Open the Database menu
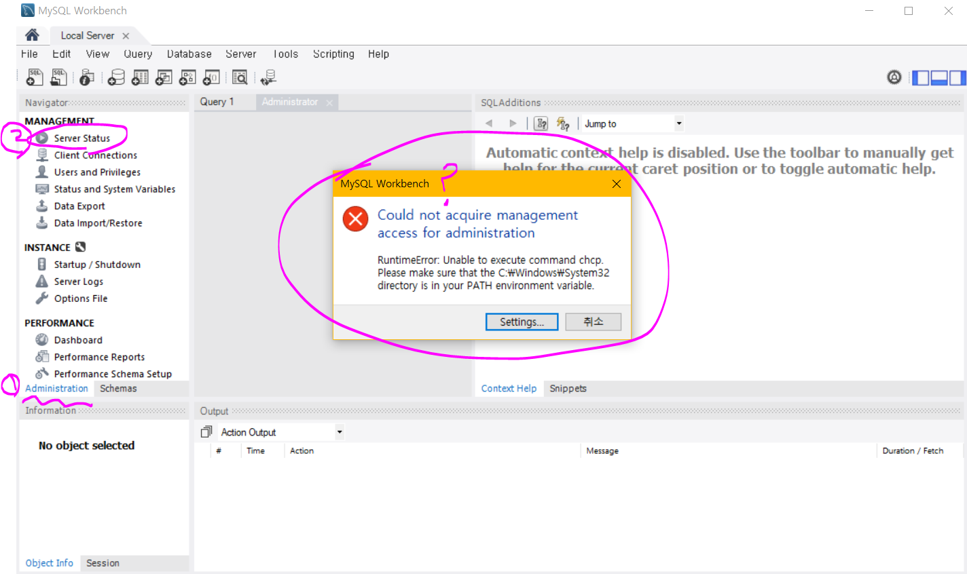This screenshot has width=967, height=574. tap(189, 54)
